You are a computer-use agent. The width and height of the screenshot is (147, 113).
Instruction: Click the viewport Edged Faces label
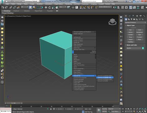[27, 16]
